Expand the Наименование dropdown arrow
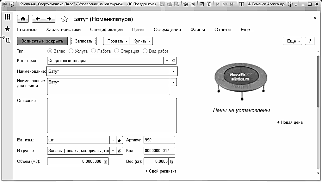322x182 pixels. tap(174, 71)
